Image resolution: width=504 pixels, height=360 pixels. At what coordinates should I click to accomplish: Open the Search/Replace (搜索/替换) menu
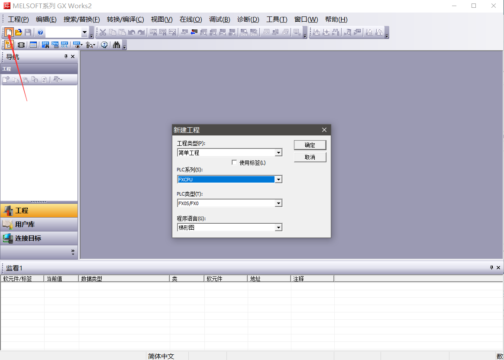82,19
